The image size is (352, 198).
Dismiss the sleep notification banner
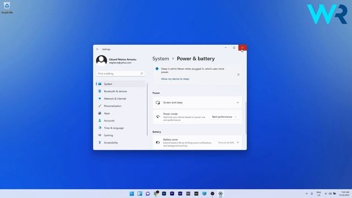coord(238,75)
